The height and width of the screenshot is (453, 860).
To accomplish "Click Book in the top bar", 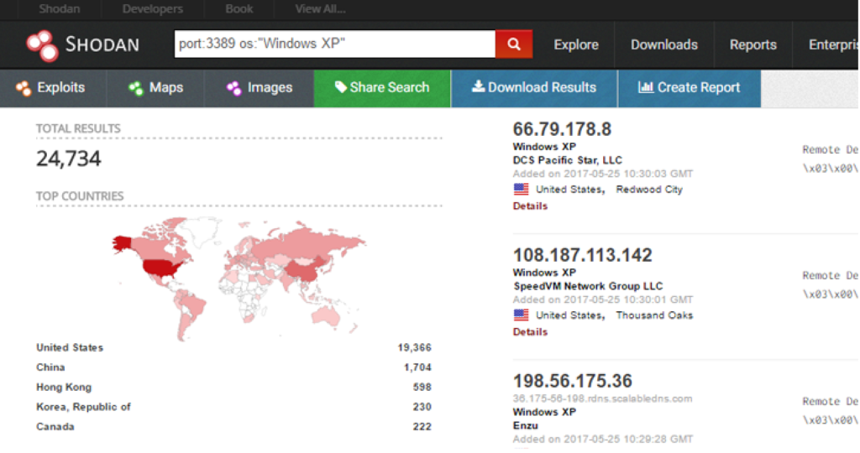I will point(239,9).
